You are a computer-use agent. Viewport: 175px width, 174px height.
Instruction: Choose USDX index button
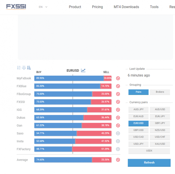pos(149,151)
